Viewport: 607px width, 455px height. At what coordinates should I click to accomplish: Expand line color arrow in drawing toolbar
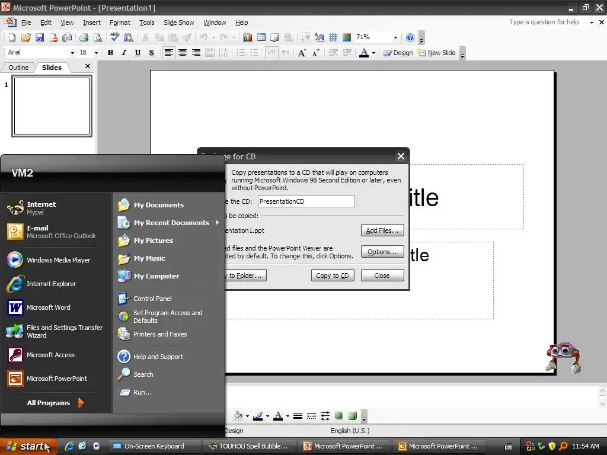pos(267,416)
